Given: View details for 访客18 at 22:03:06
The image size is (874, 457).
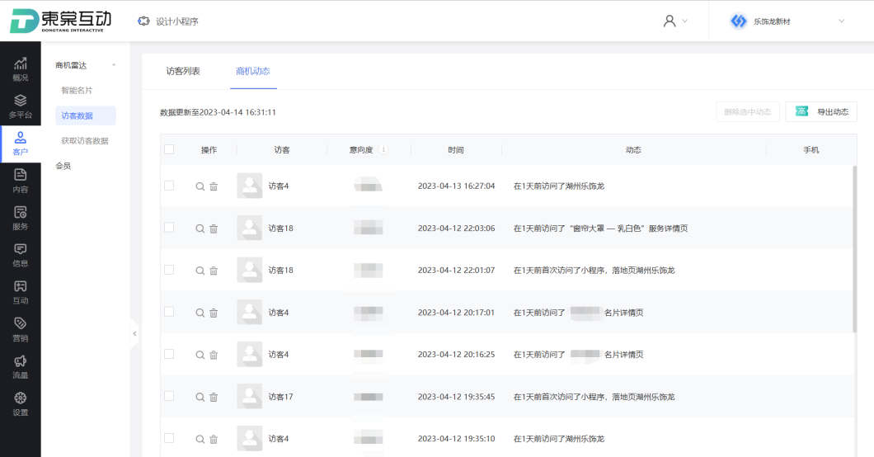Looking at the screenshot, I should (200, 228).
